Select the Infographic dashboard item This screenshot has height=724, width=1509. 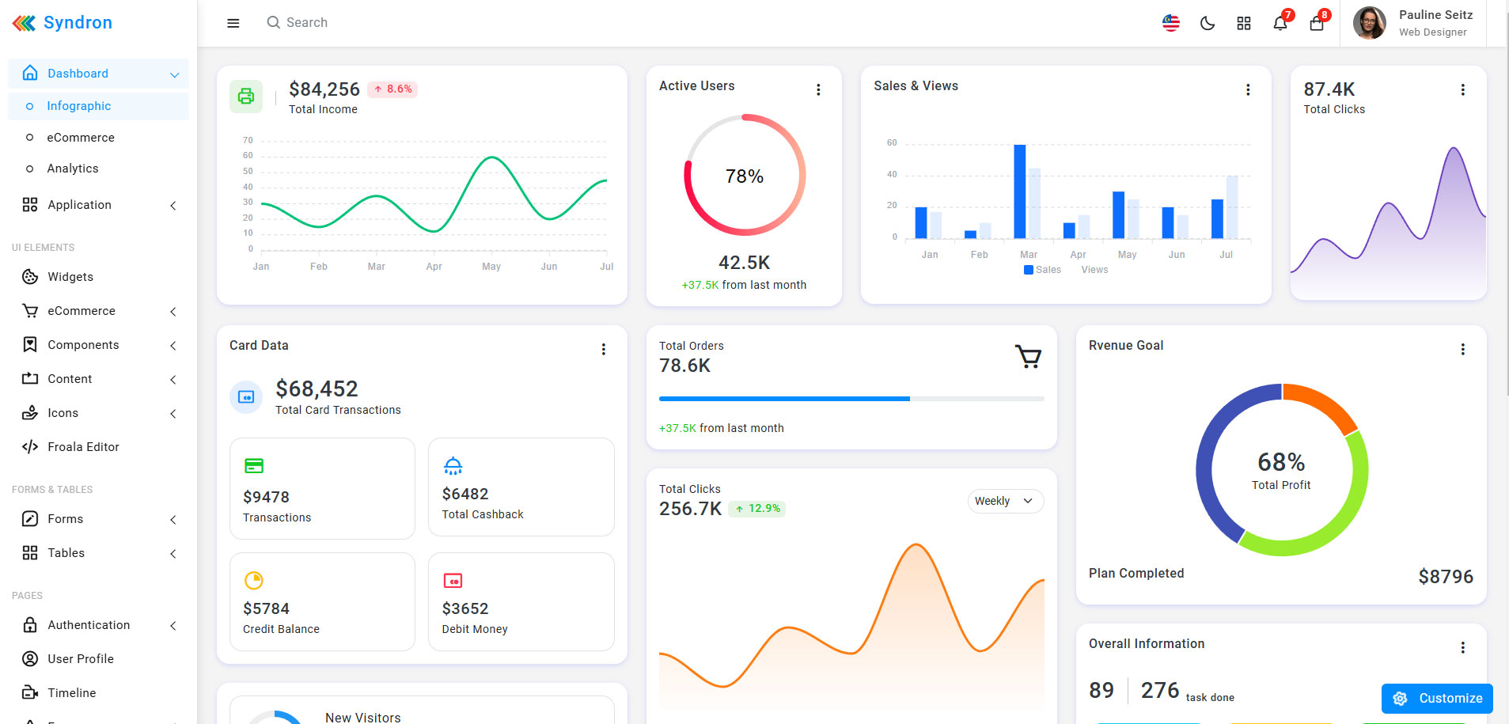98,106
